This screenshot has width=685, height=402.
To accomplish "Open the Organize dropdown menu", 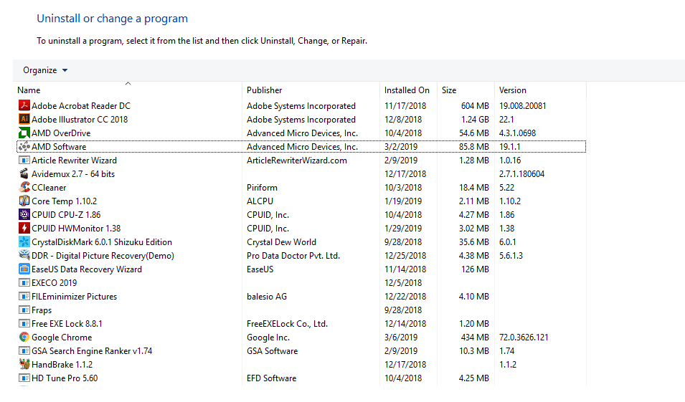I will (x=45, y=70).
